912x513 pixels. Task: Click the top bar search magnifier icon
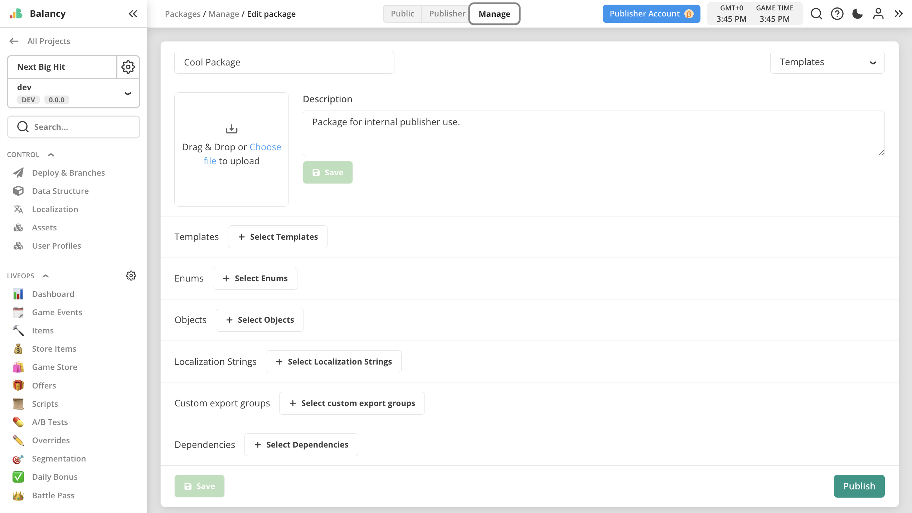pyautogui.click(x=816, y=14)
